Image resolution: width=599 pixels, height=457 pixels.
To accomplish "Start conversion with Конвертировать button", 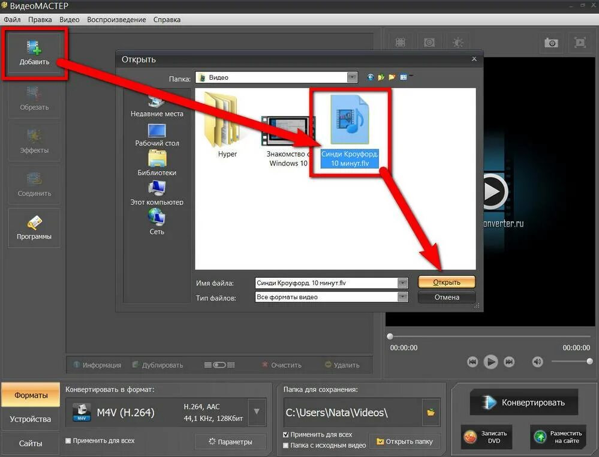I will [524, 402].
